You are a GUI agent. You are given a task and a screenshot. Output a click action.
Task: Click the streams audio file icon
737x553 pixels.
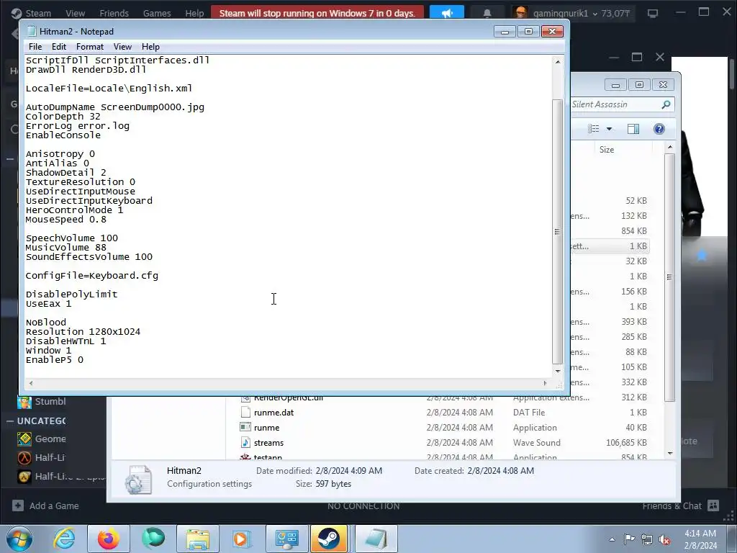[x=245, y=443]
